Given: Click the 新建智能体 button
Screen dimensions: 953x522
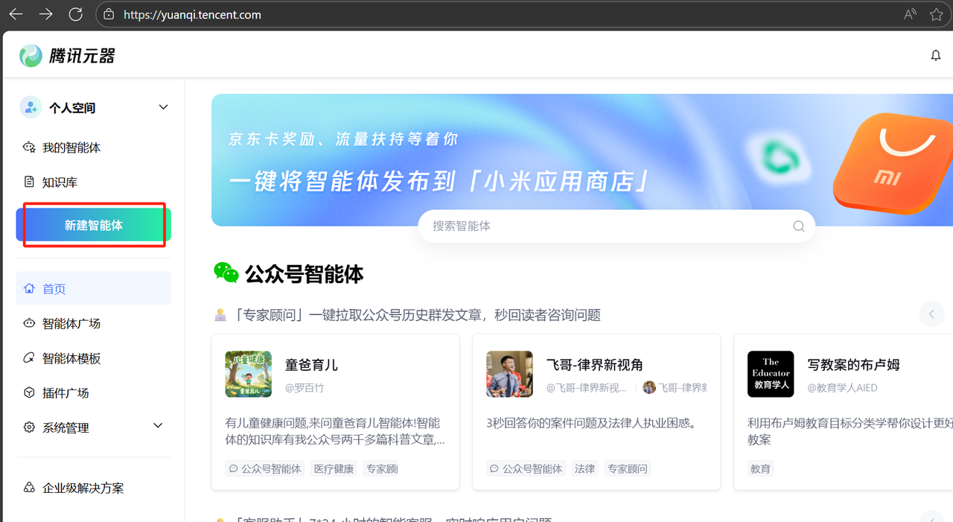Looking at the screenshot, I should click(94, 225).
